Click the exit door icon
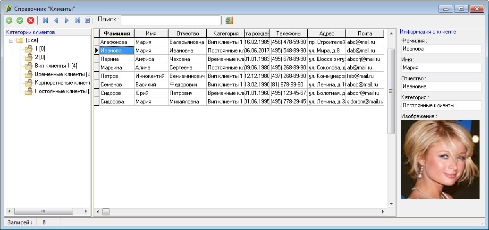This screenshot has width=489, height=230. pos(229,20)
